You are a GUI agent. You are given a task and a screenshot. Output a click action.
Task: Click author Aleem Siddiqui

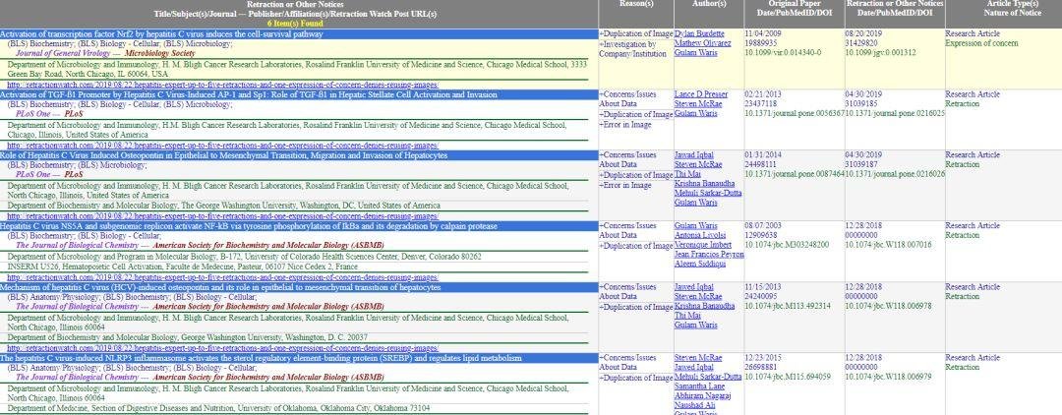click(x=699, y=265)
